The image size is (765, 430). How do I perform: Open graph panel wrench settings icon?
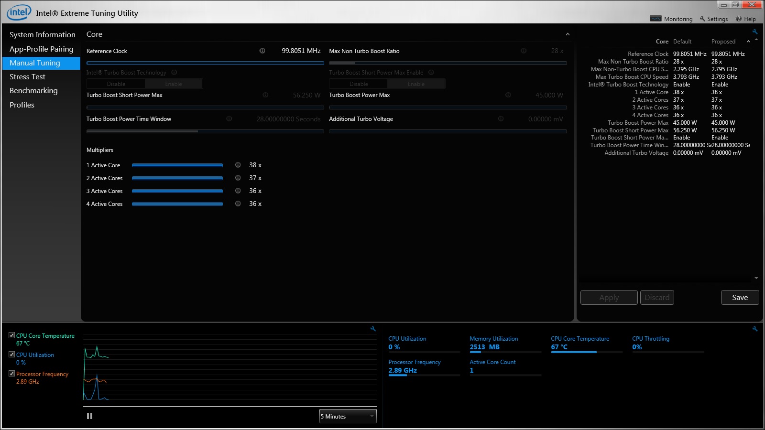[x=373, y=329]
